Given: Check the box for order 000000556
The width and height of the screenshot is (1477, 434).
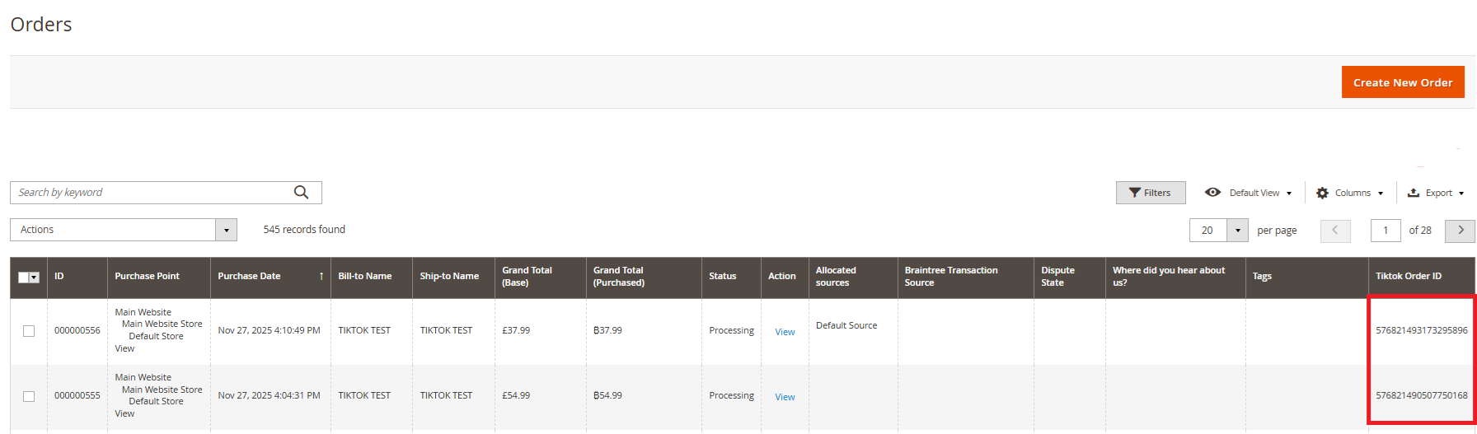Looking at the screenshot, I should [29, 331].
